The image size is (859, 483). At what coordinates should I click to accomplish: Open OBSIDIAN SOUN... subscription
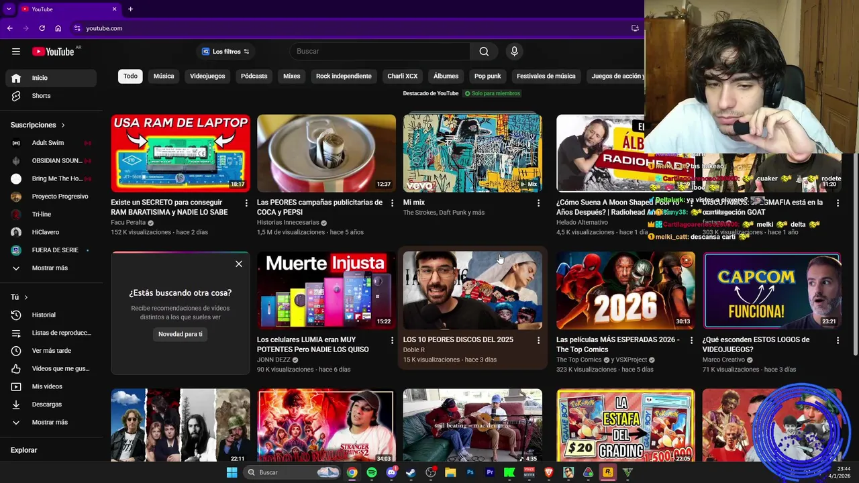[x=51, y=161]
